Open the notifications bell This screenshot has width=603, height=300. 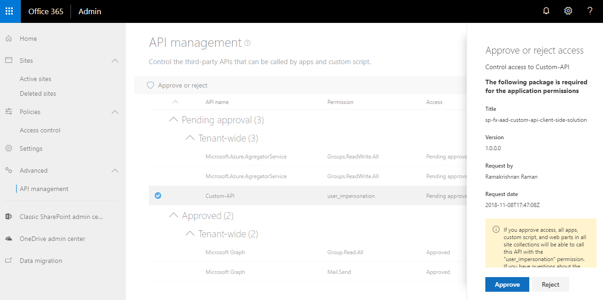click(546, 11)
